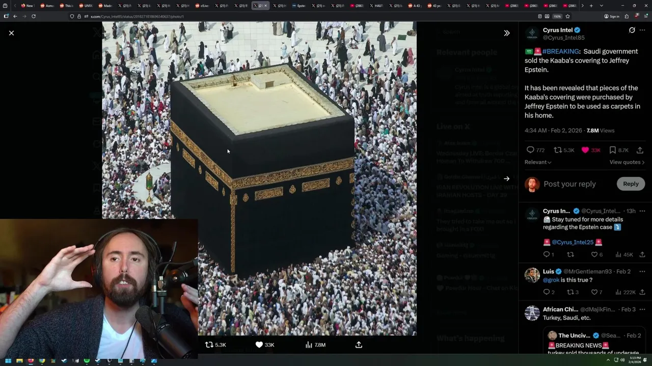This screenshot has width=652, height=366.
Task: Click the Cyrus Intel avatar on the main post
Action: [532, 34]
